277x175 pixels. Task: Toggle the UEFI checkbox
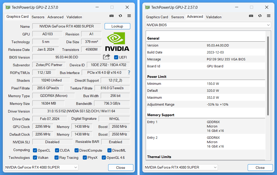coord(116,57)
